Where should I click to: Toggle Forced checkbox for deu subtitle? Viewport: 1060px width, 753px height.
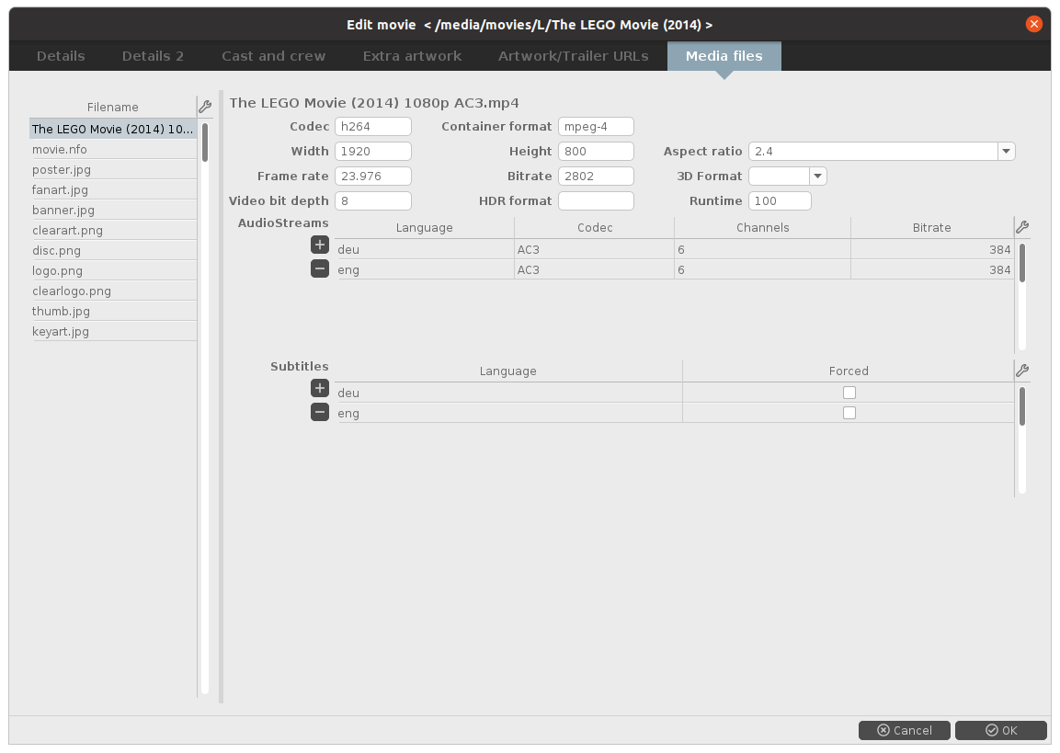coord(849,393)
